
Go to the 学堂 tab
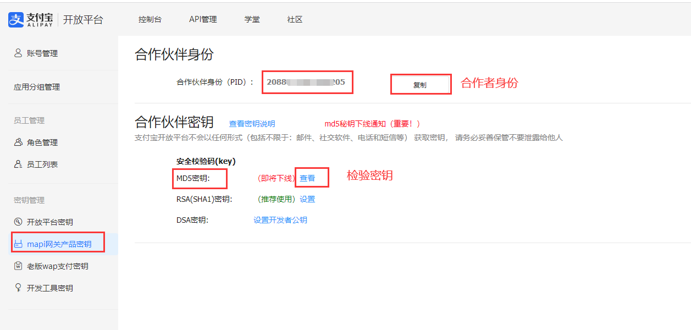tap(252, 19)
